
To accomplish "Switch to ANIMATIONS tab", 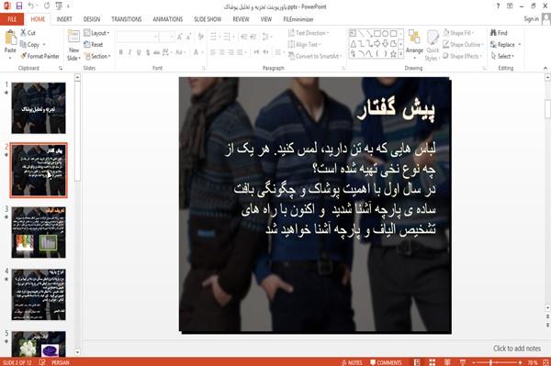I will click(168, 19).
